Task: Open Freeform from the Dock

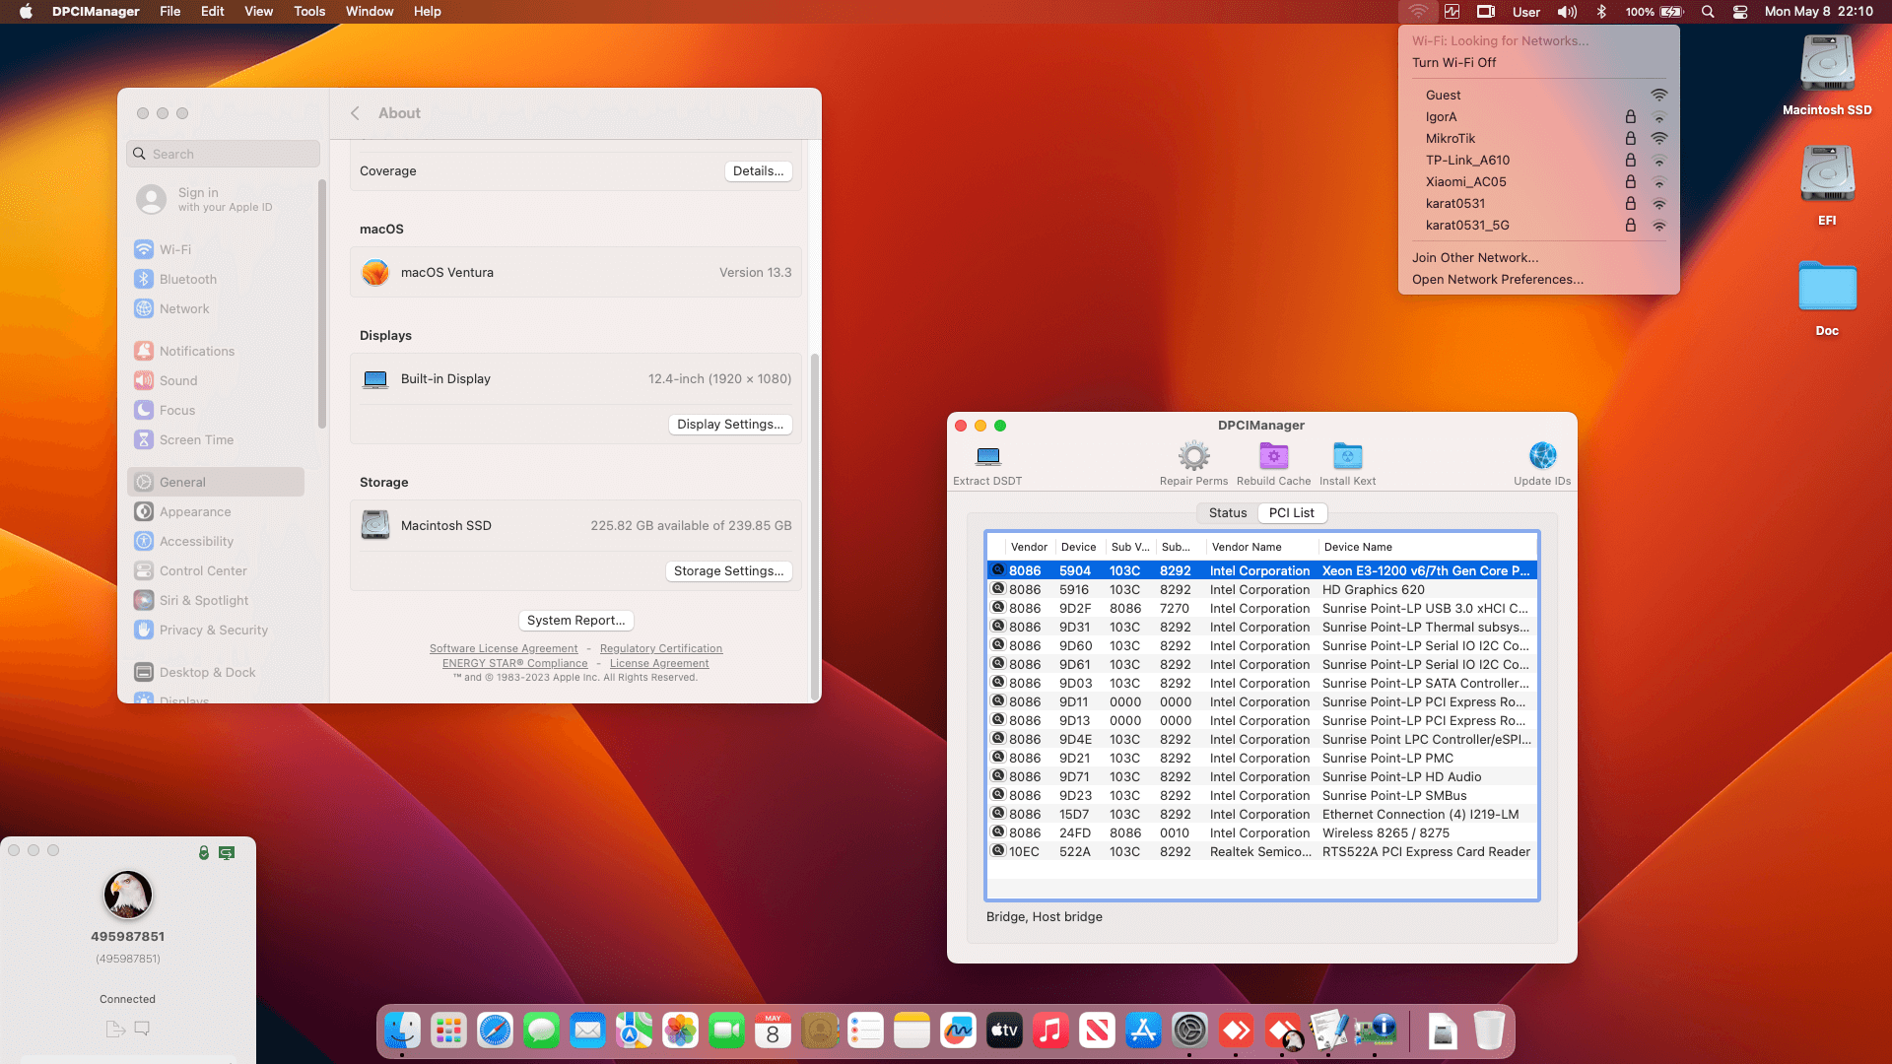Action: (x=958, y=1031)
